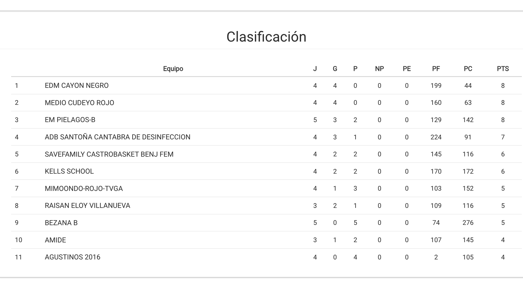Open the EM PIELAGOS-B team entry
The height and width of the screenshot is (289, 523).
(x=70, y=120)
